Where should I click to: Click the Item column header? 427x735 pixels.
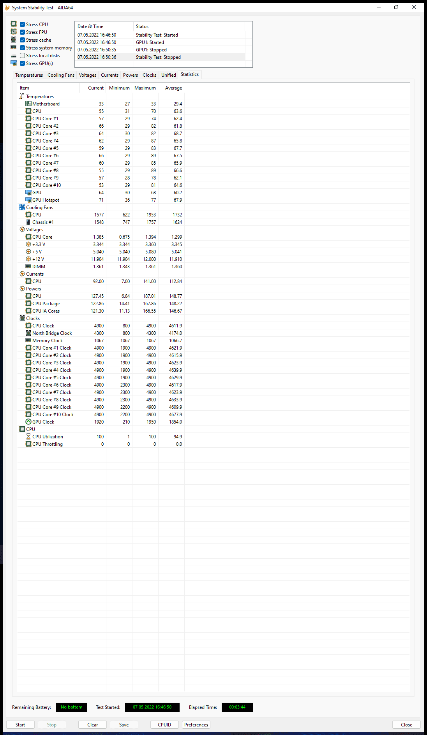(x=48, y=88)
